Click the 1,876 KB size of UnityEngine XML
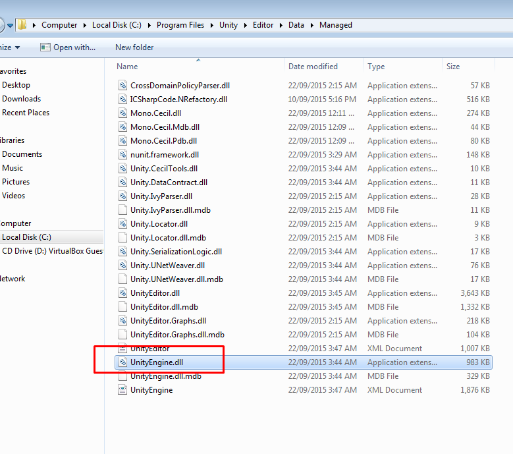The width and height of the screenshot is (513, 454). click(475, 390)
